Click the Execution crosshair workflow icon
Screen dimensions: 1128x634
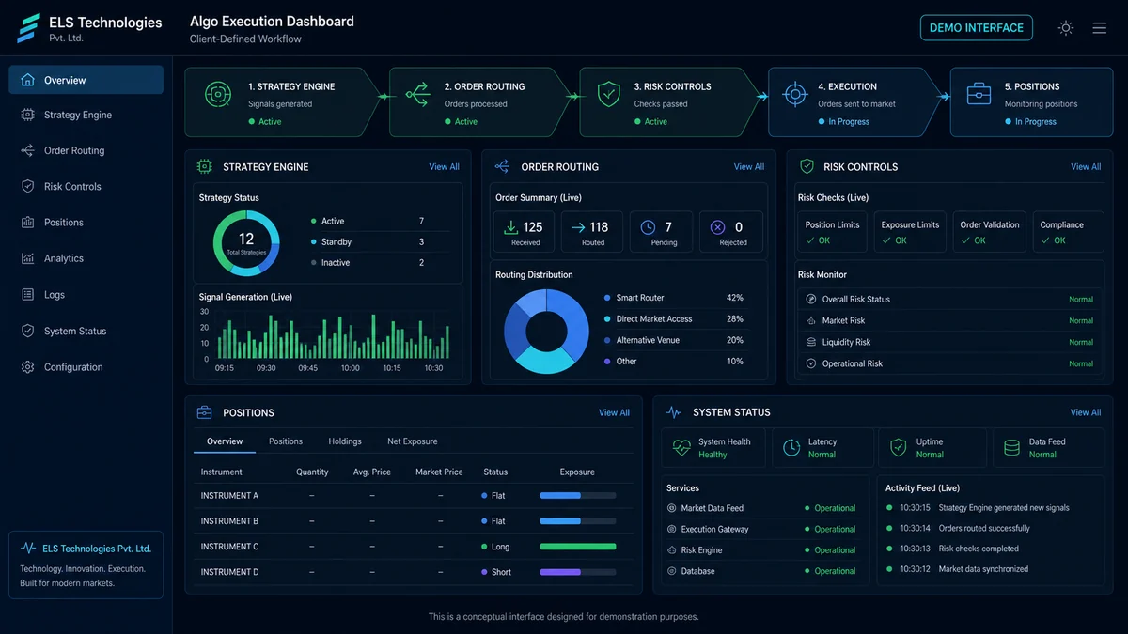[795, 94]
